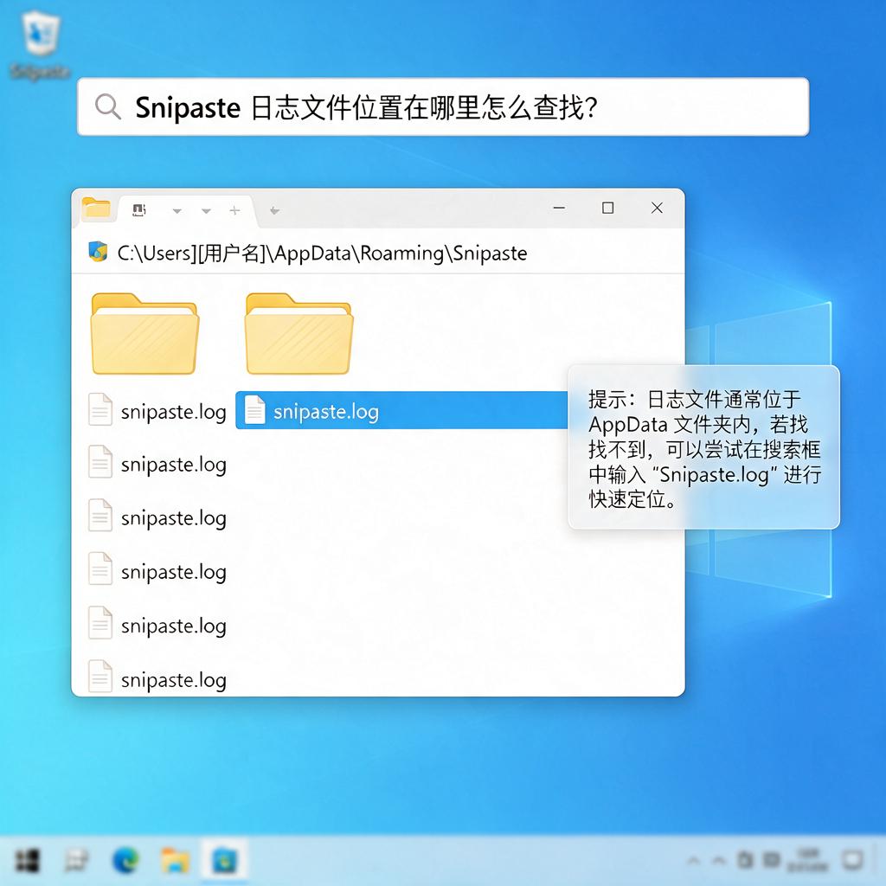
Task: Open the taskbar icon next to Start
Action: point(76,861)
